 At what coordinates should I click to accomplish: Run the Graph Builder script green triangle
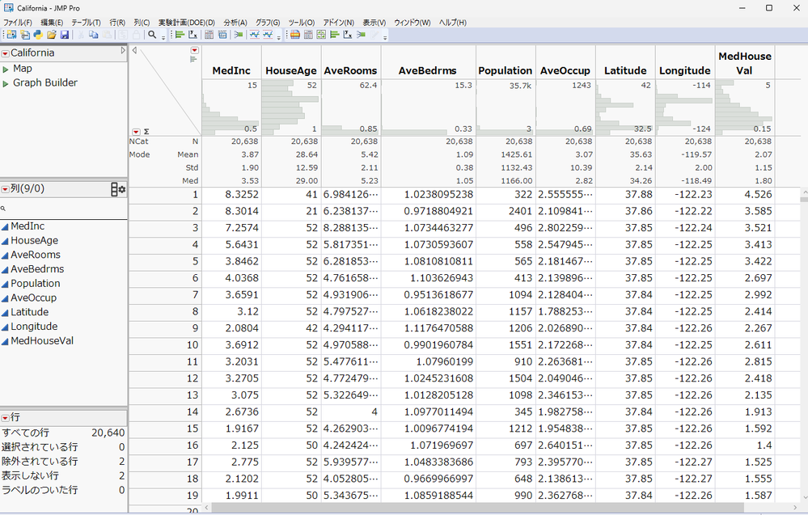pos(6,83)
